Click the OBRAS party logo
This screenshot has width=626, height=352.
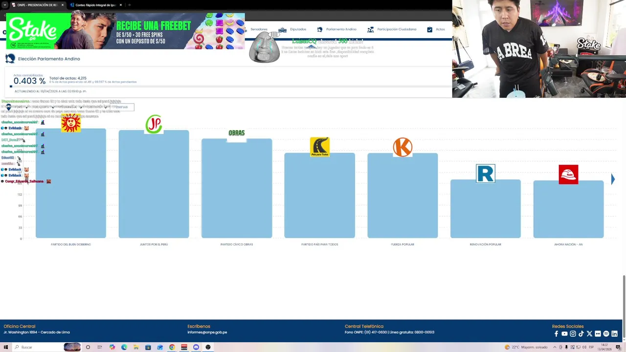(x=237, y=133)
